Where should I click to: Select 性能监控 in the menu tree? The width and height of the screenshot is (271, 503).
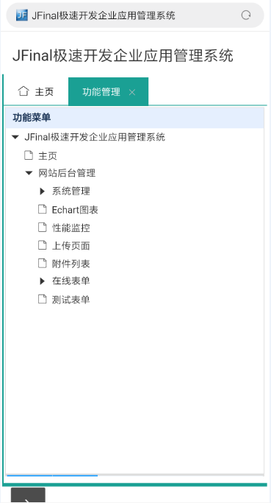pos(71,228)
